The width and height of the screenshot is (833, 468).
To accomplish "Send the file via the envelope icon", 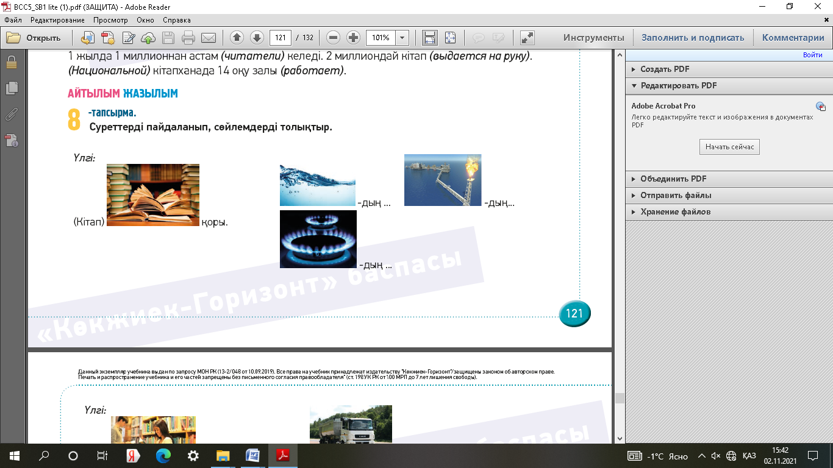I will click(x=209, y=38).
